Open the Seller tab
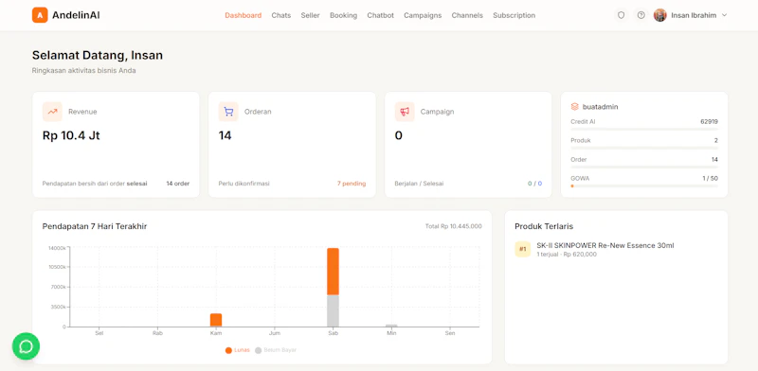 point(311,15)
